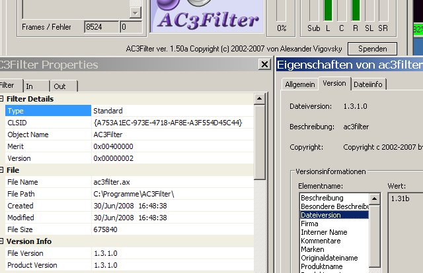This screenshot has height=273, width=423.
Task: Select the File Size row
Action: pos(130,229)
